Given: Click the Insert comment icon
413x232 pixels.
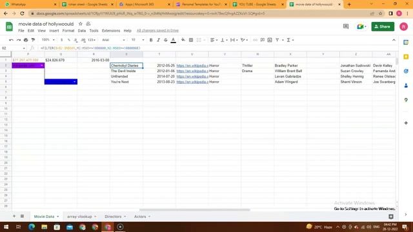Looking at the screenshot, I should (263, 40).
